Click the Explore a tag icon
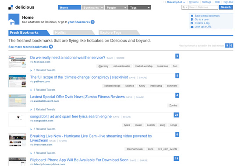The image size is (241, 166). click(192, 23)
